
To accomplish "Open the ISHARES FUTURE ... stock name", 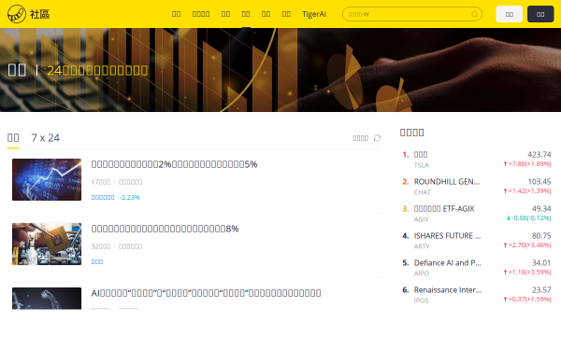I will (x=447, y=236).
